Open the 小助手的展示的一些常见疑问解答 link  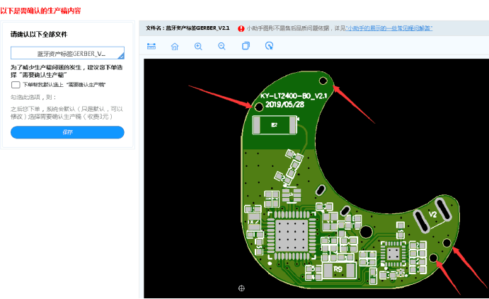[389, 28]
